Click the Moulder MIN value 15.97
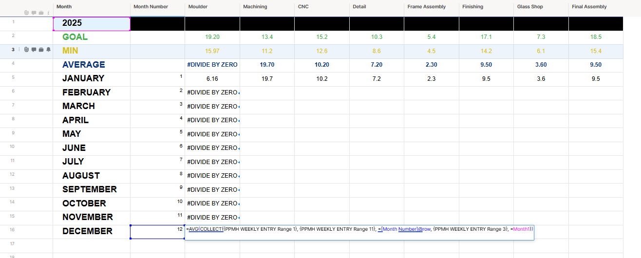641x258 pixels. click(x=212, y=51)
